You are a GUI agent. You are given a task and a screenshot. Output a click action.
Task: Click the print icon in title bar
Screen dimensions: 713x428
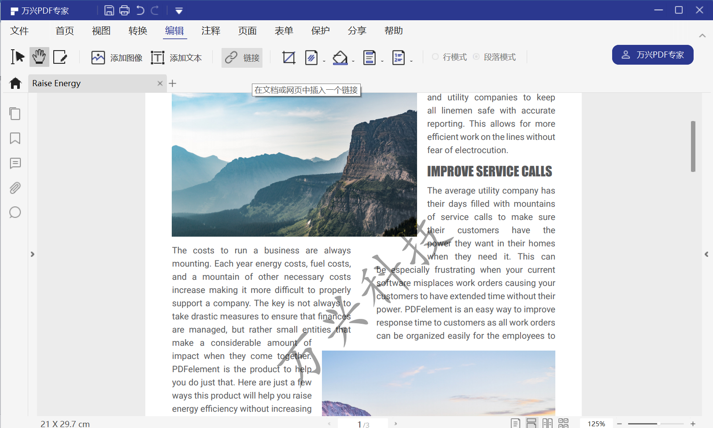(x=125, y=11)
